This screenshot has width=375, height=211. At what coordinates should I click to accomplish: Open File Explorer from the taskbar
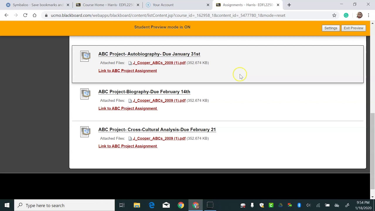coord(137,205)
